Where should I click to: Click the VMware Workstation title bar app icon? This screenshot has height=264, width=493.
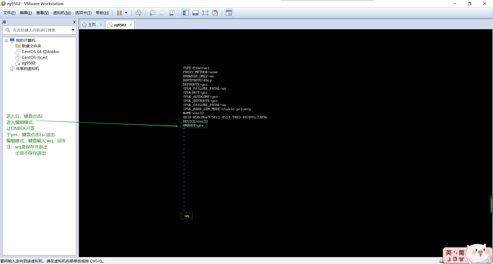[x=3, y=4]
